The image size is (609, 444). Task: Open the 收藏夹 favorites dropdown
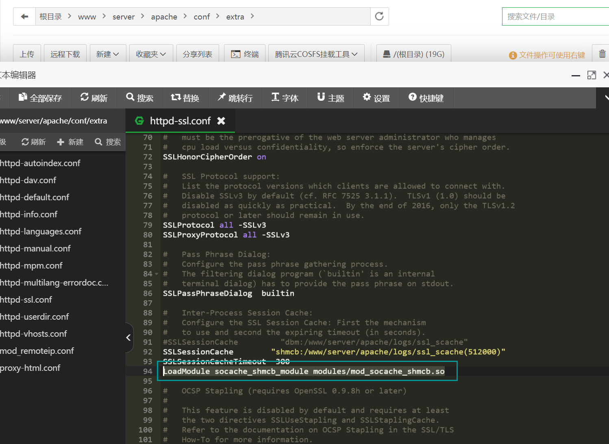(151, 54)
